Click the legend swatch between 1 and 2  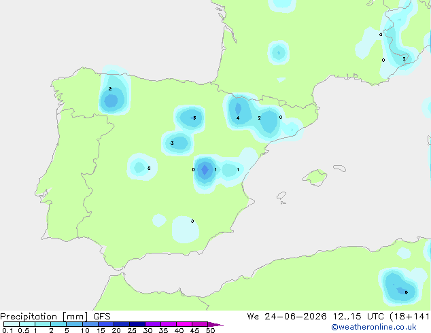coord(43,324)
